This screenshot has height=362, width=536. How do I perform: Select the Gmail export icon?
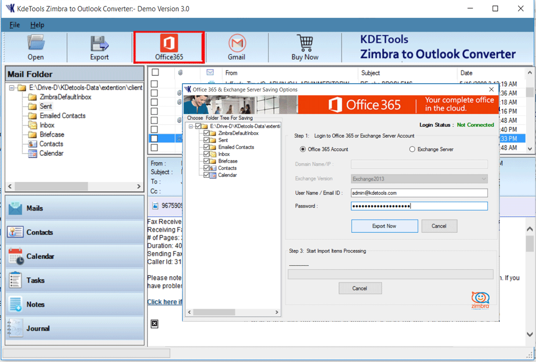tap(236, 48)
